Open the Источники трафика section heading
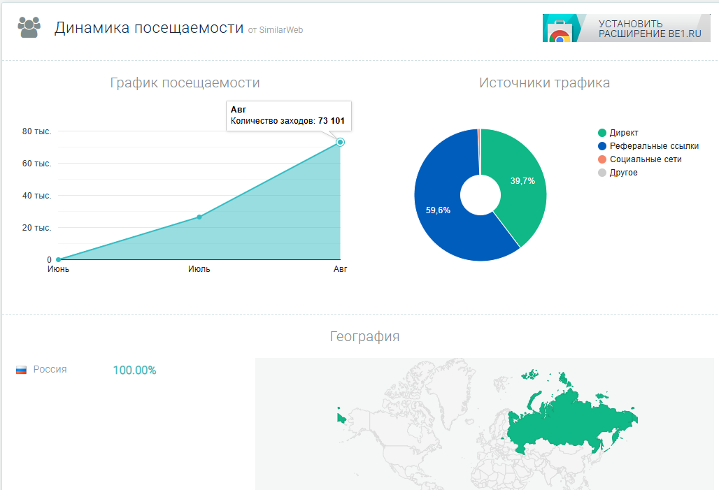Screen dimensions: 719x490 (545, 82)
